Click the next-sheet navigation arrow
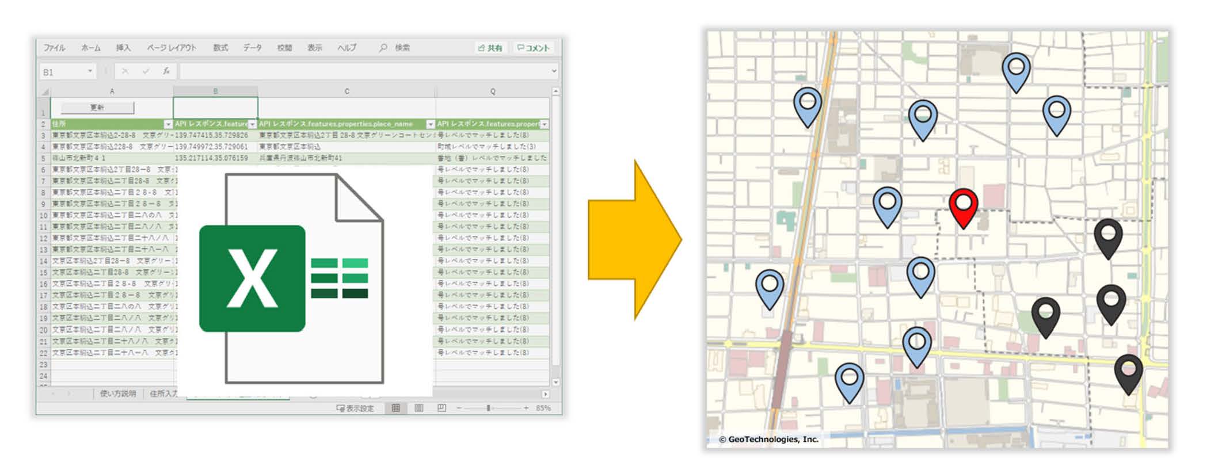The image size is (1218, 470). click(x=69, y=394)
